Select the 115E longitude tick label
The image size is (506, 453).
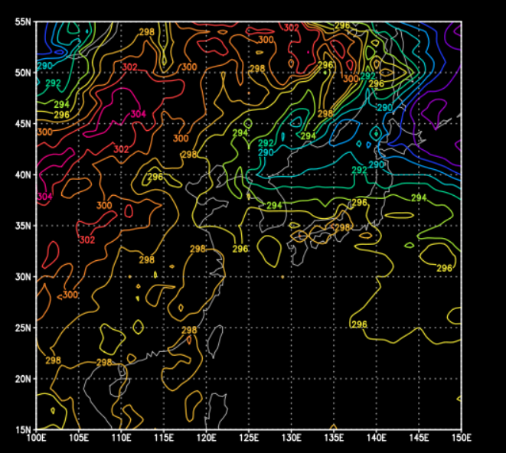[x=164, y=438]
